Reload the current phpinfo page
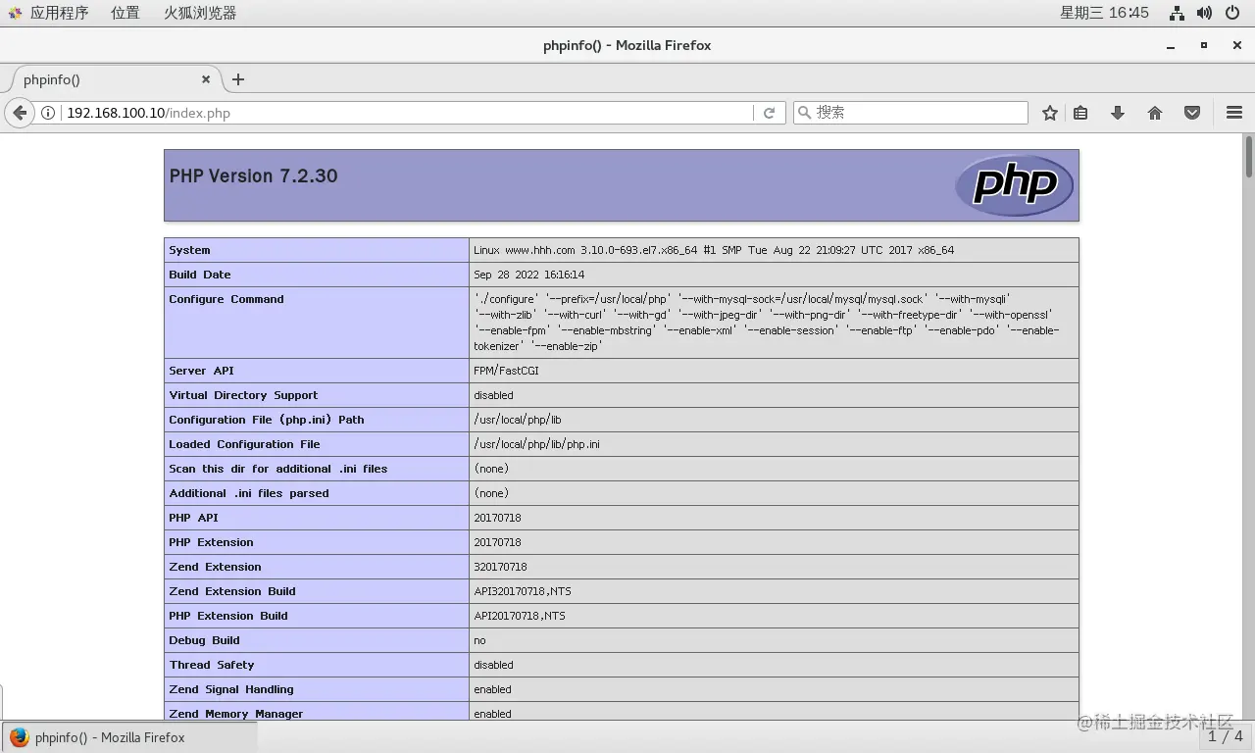 tap(770, 113)
